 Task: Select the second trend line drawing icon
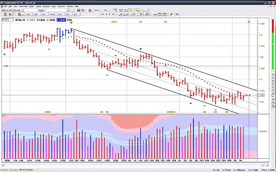point(127,15)
